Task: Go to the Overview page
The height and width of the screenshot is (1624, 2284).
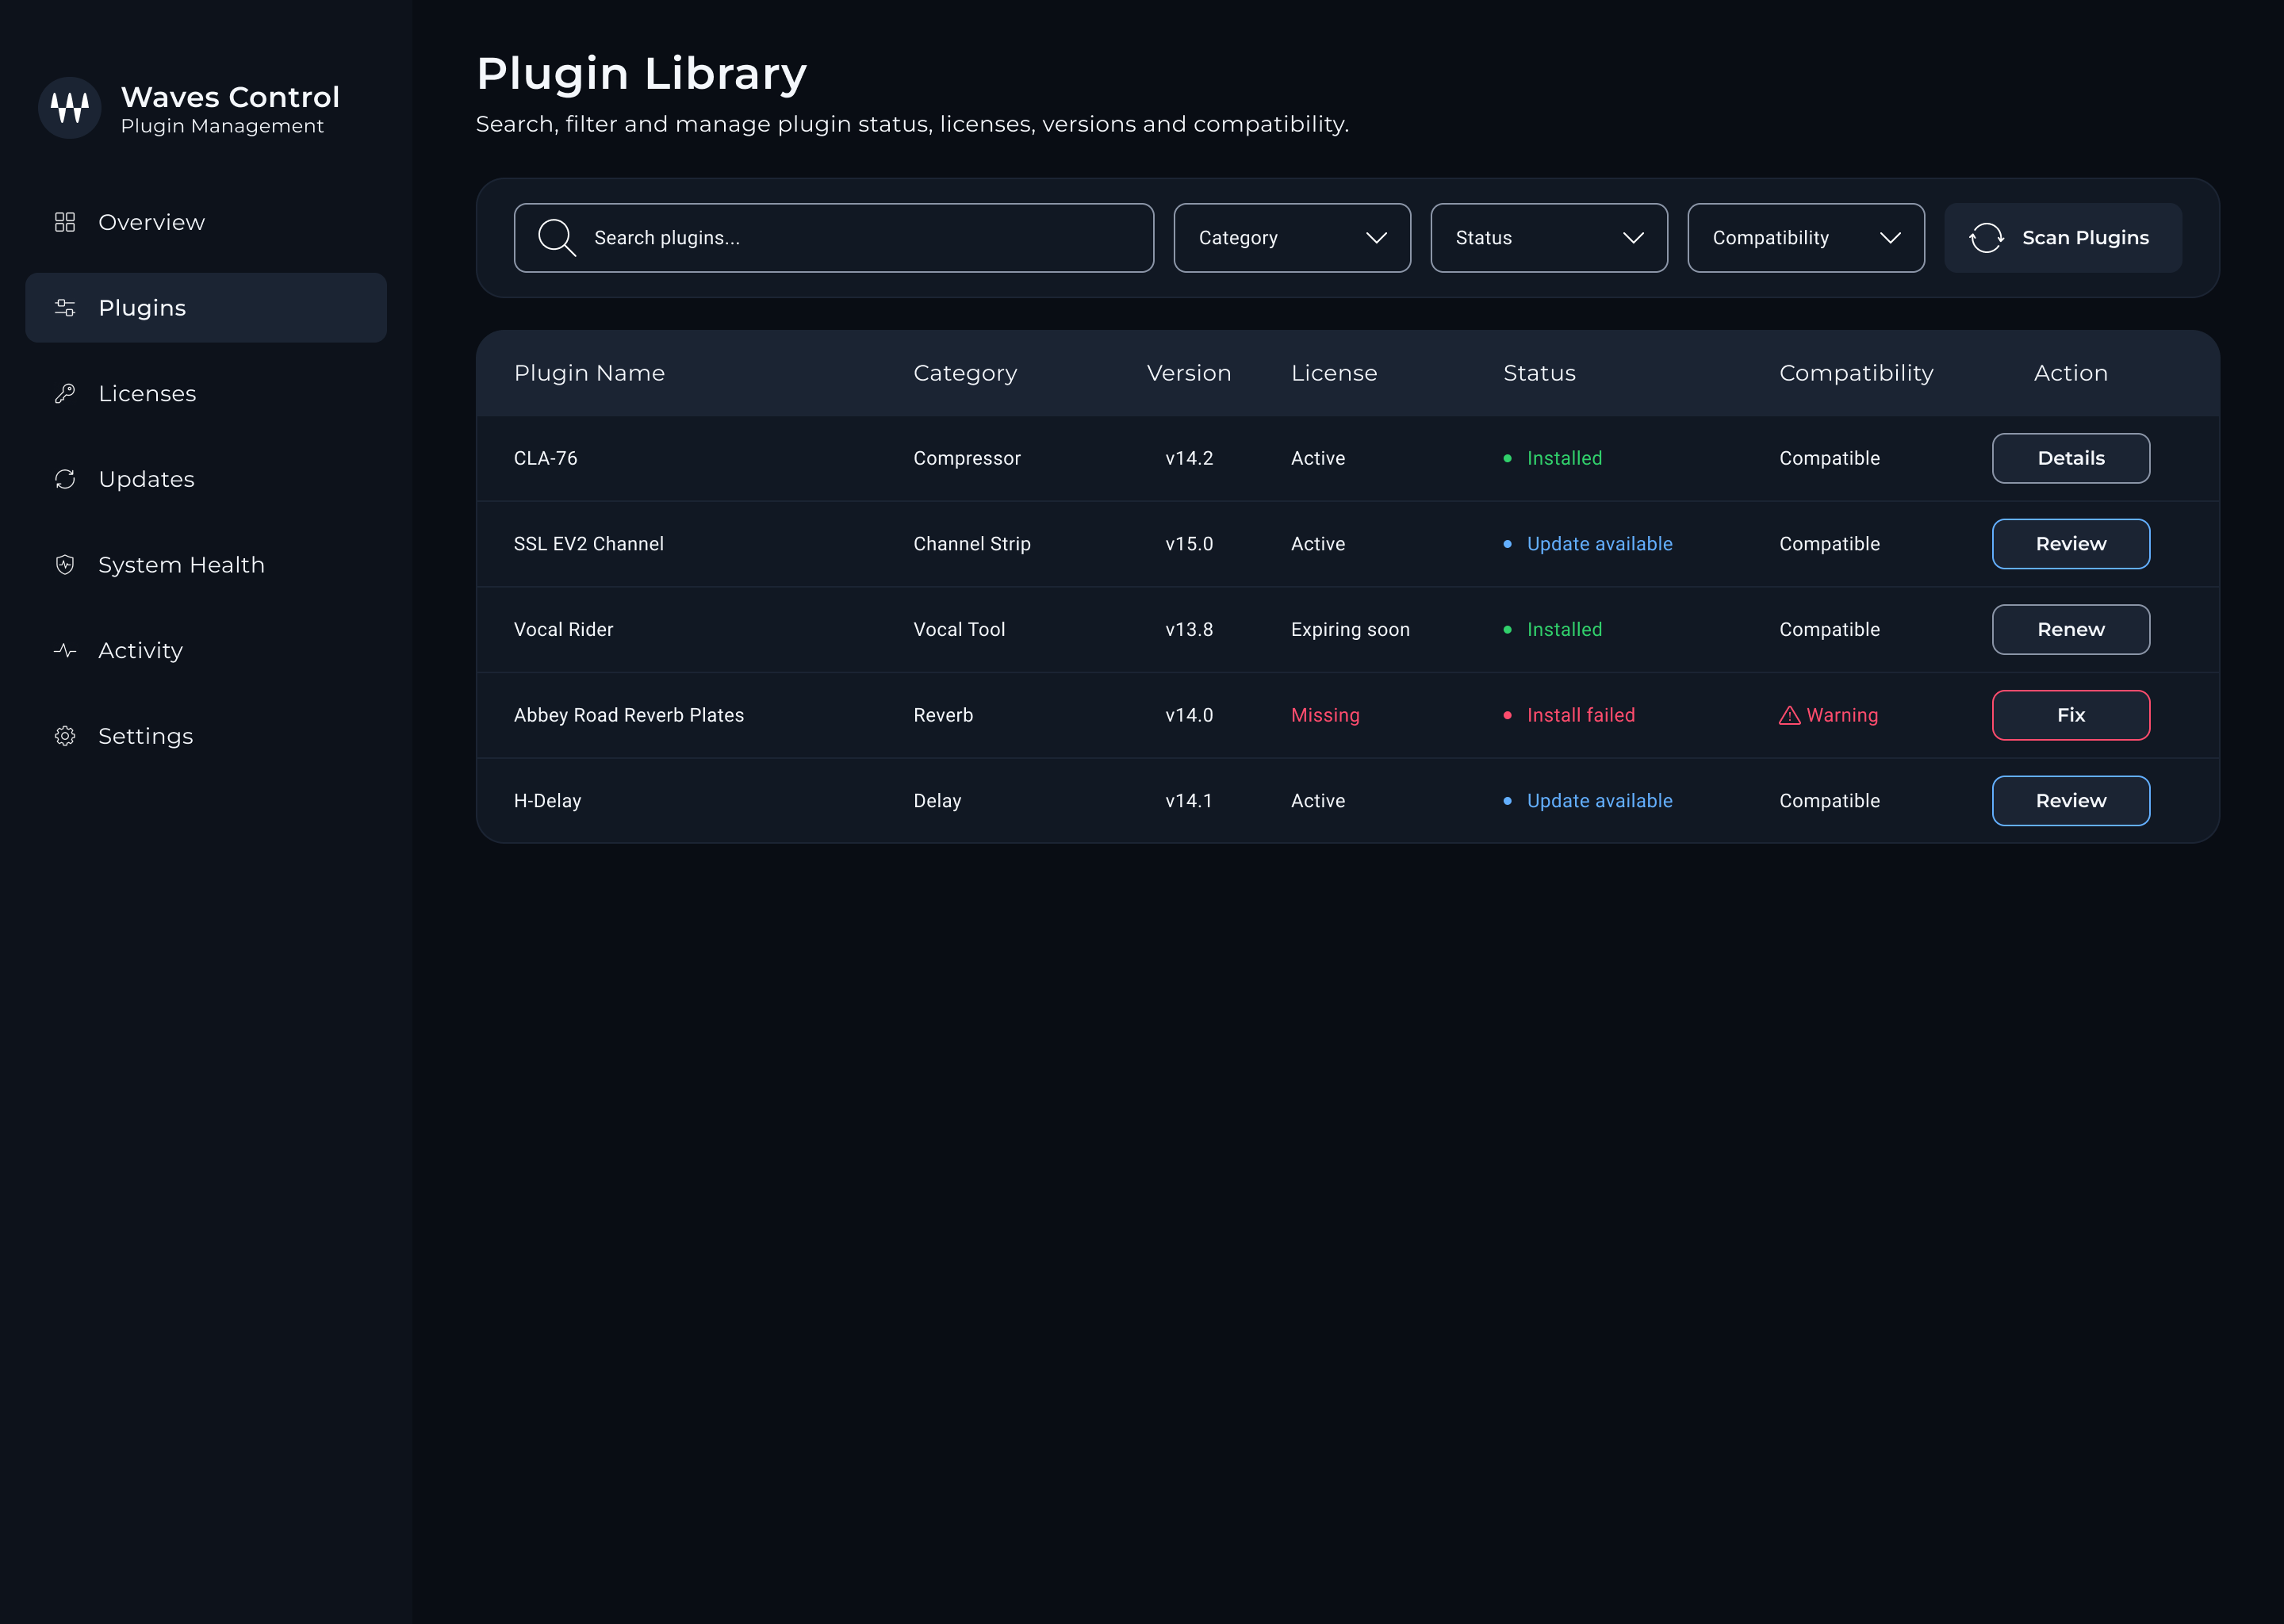Action: 206,222
